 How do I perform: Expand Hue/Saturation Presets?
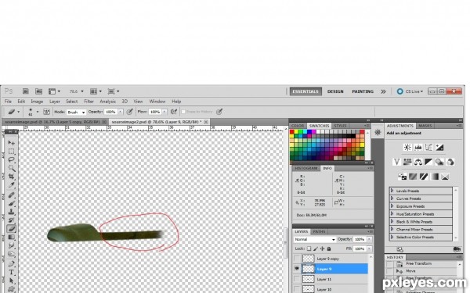coord(392,214)
